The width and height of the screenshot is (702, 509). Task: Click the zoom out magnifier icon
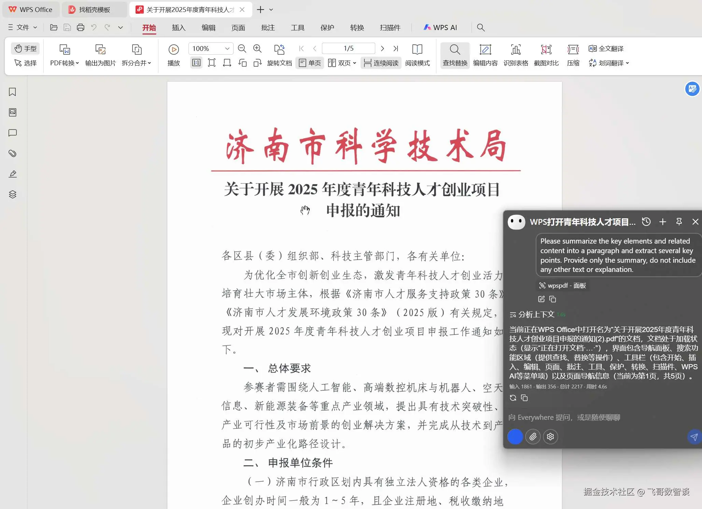(242, 49)
